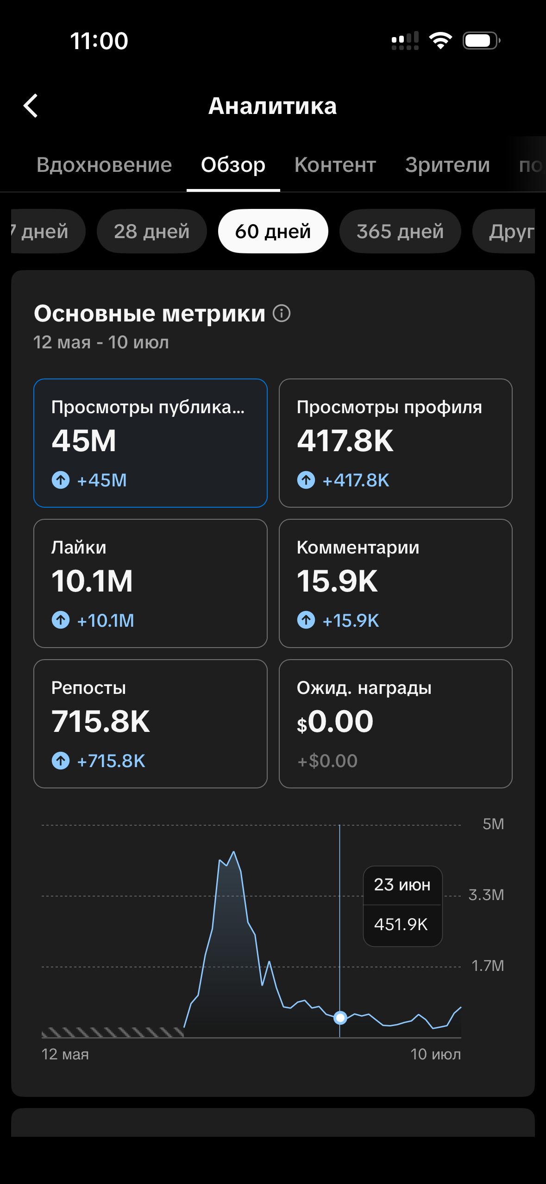Select the 60 дней period chip
Viewport: 546px width, 1184px height.
(273, 231)
